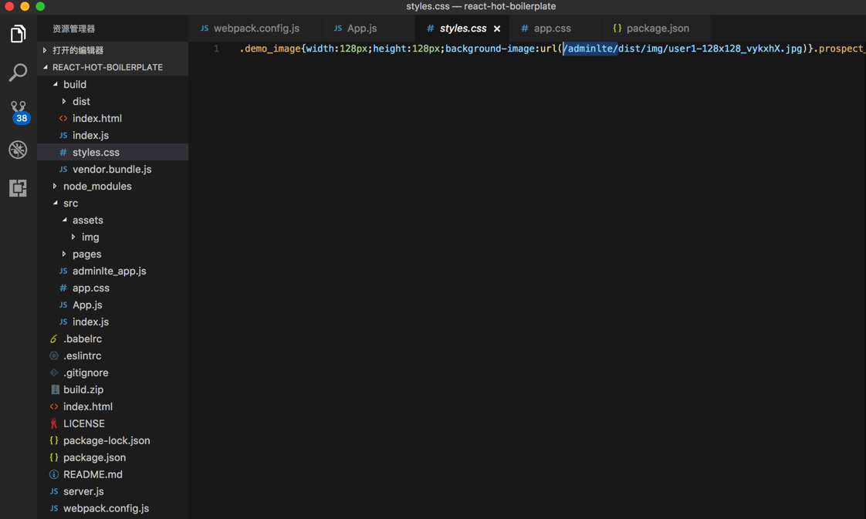Expand the img folder arrow
866x519 pixels.
(73, 238)
